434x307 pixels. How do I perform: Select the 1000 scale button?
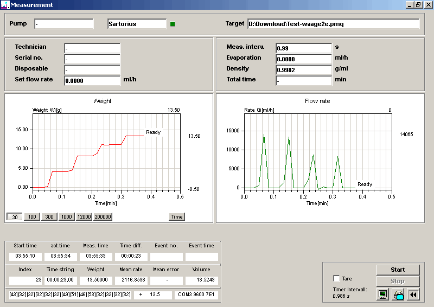tap(66, 217)
